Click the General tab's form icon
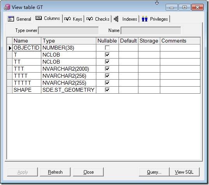Viewport: 209px width, 185px height. click(11, 19)
